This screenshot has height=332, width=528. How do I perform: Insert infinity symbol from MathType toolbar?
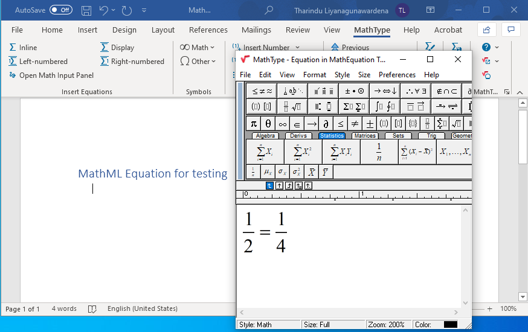coord(283,124)
